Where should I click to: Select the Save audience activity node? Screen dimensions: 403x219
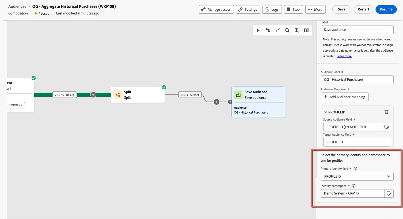point(258,102)
